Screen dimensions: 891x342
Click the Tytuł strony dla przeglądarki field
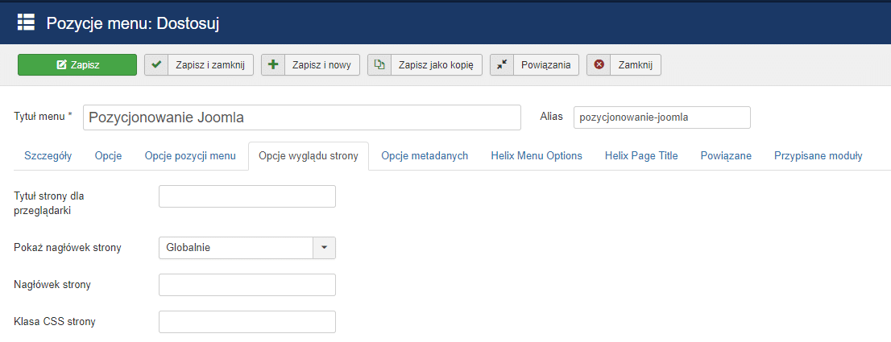coord(247,196)
